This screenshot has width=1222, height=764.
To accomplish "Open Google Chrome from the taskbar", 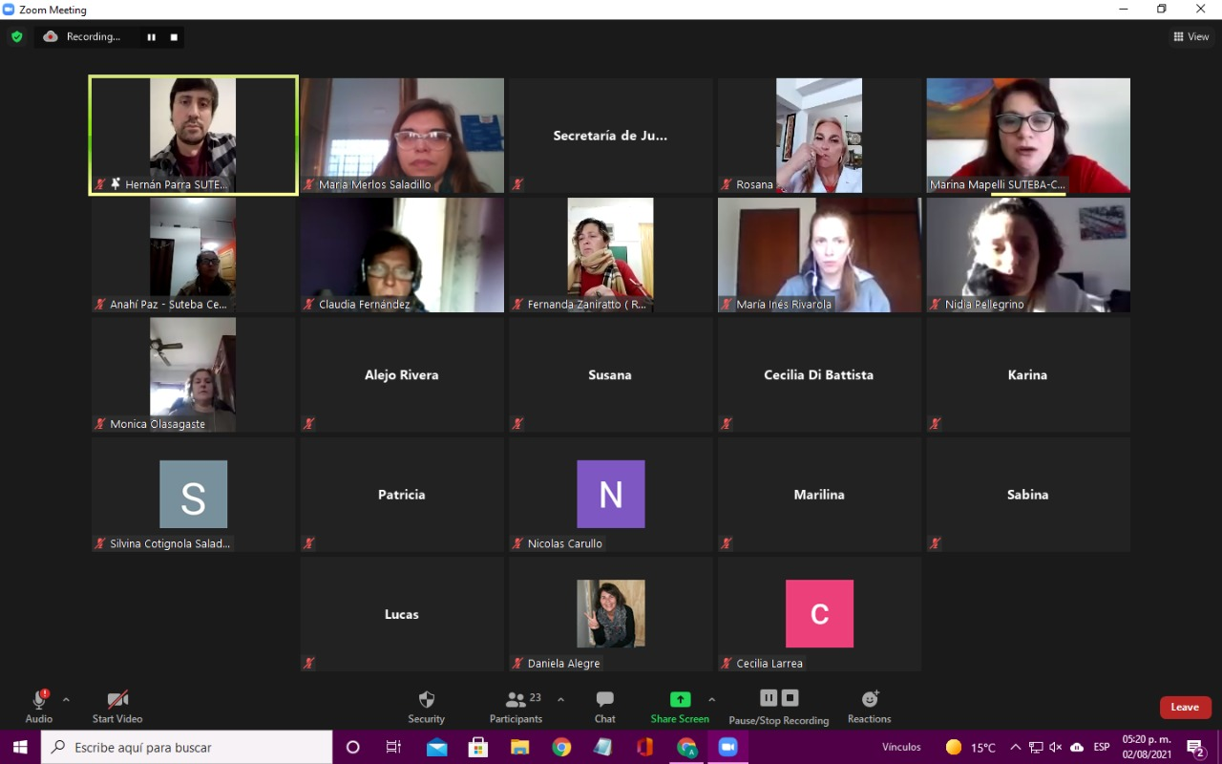I will 561,747.
